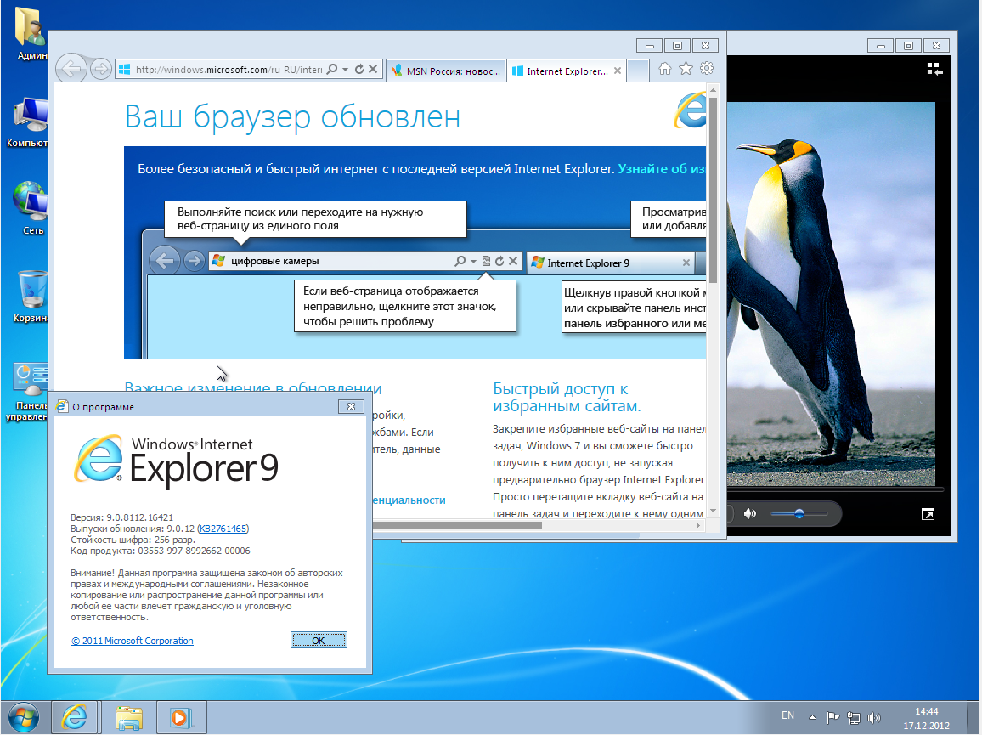Open the address bar autocomplete dropdown arrow
Viewport: 982px width, 735px height.
345,69
